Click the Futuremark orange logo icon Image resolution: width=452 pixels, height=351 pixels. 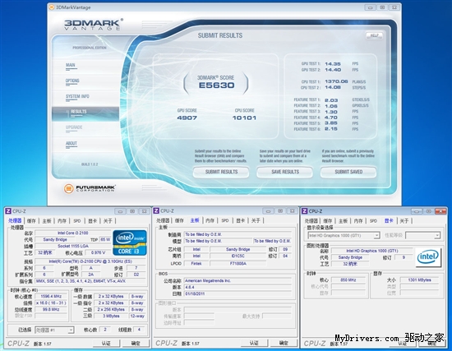pyautogui.click(x=68, y=188)
